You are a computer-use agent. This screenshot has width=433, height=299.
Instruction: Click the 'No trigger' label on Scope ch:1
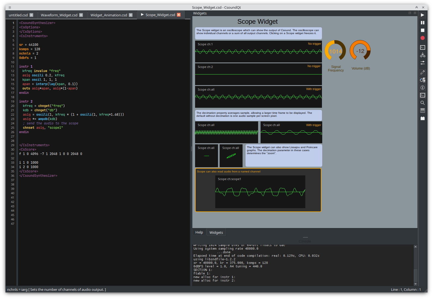[x=314, y=44]
